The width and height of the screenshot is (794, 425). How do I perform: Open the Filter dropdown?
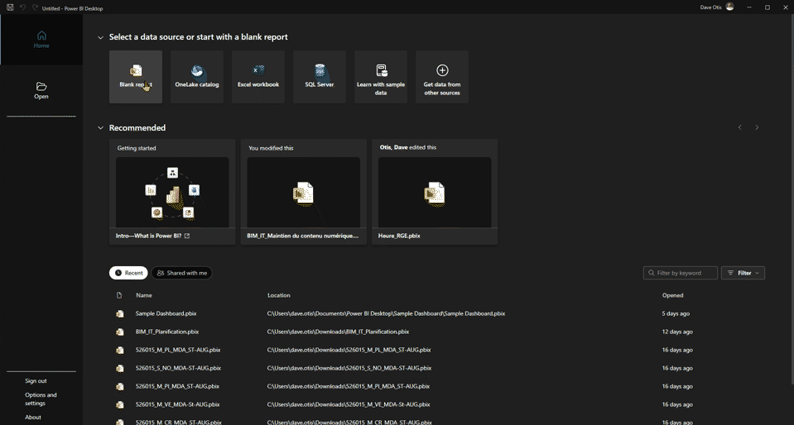[743, 273]
